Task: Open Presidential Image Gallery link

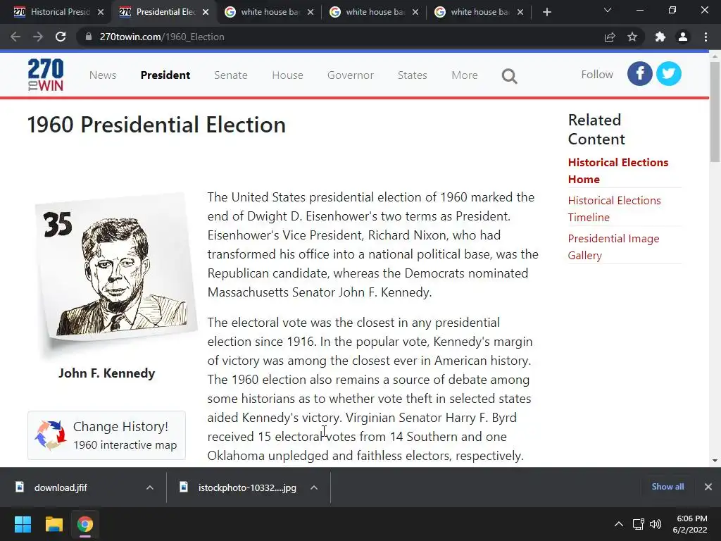Action: [x=613, y=247]
